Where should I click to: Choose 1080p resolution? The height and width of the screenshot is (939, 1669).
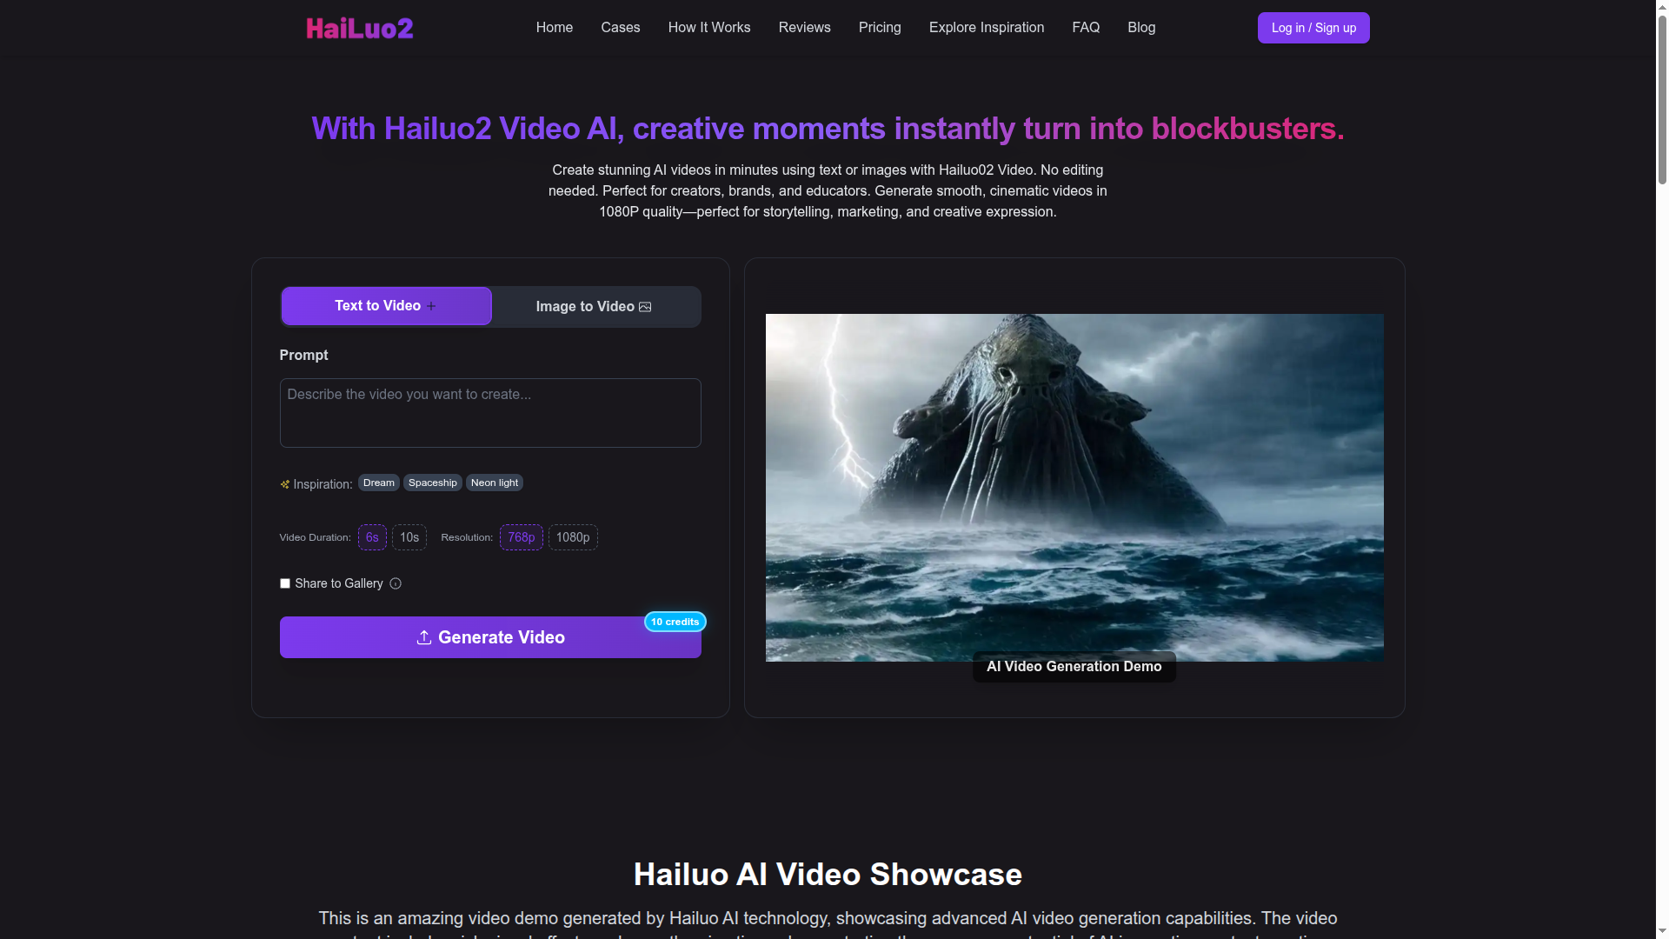(573, 537)
